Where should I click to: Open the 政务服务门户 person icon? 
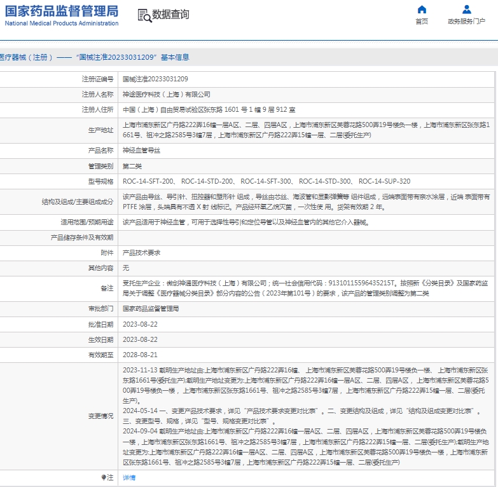466,10
